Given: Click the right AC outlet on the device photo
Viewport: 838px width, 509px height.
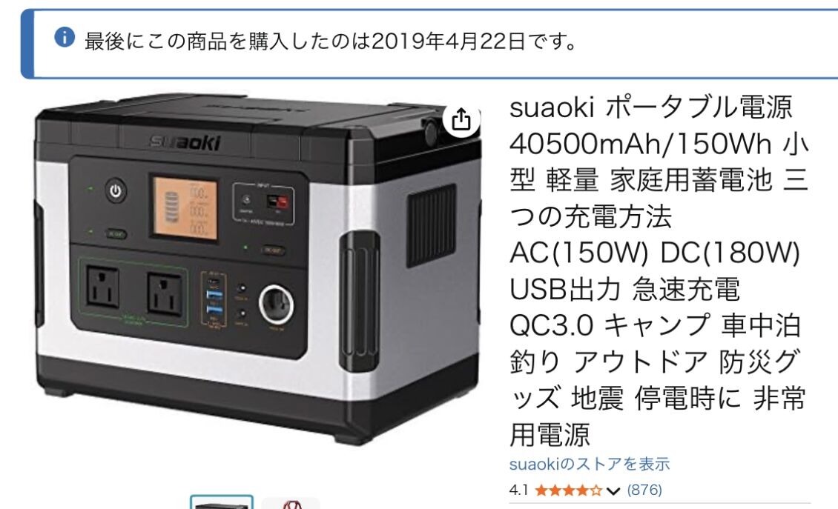Looking at the screenshot, I should point(165,293).
